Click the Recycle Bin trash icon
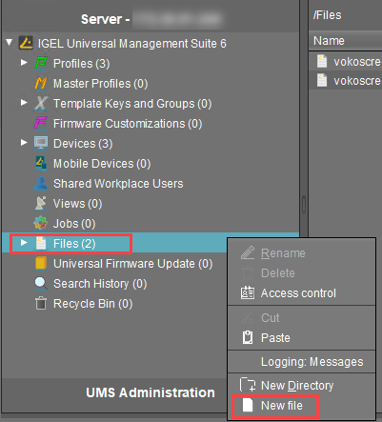Image resolution: width=382 pixels, height=422 pixels. click(x=41, y=303)
